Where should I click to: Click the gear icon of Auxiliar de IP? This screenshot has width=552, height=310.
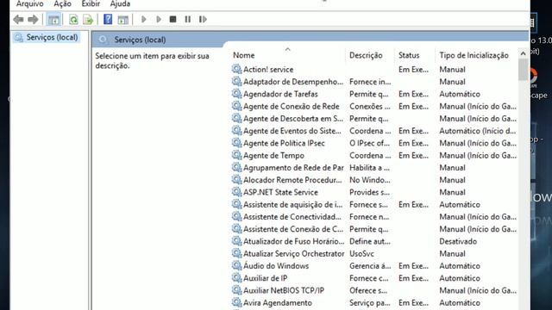pyautogui.click(x=236, y=277)
